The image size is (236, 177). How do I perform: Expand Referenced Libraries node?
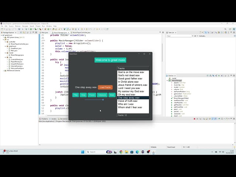tap(3, 70)
